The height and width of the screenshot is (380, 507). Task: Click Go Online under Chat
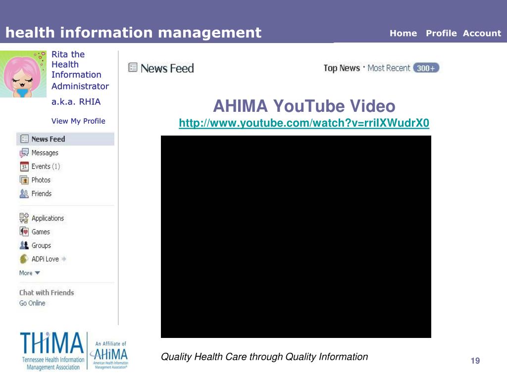click(32, 303)
